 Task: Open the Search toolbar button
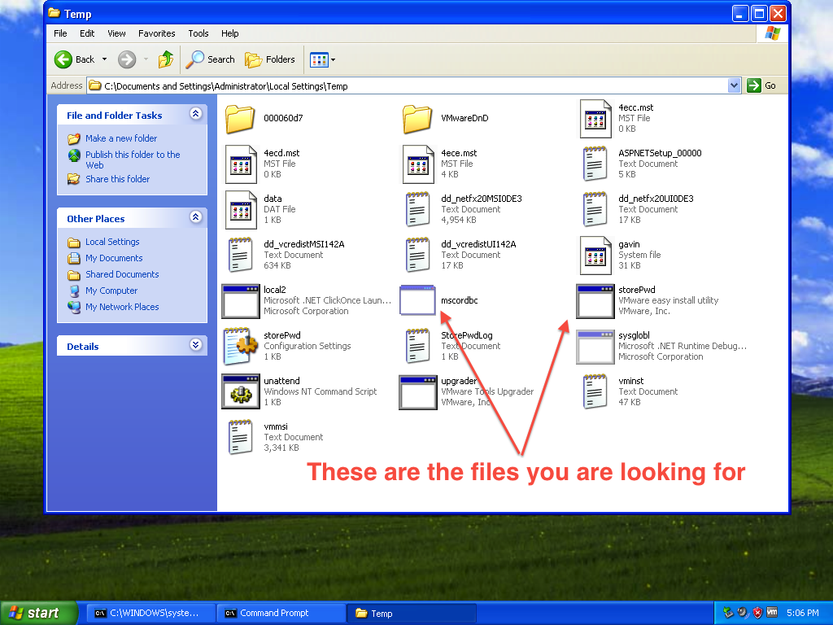pyautogui.click(x=210, y=59)
